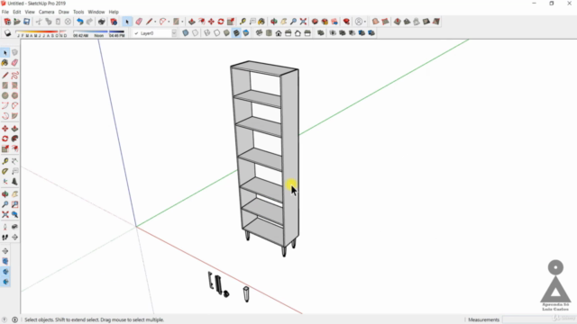Click the Print icon

(x=102, y=22)
